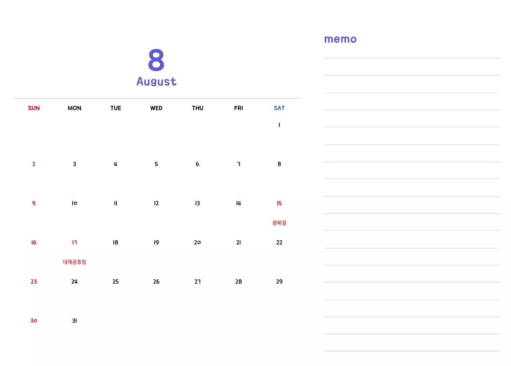Click the WED weekday header

[156, 108]
